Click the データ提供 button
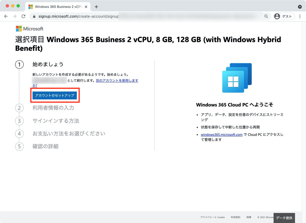 click(284, 218)
